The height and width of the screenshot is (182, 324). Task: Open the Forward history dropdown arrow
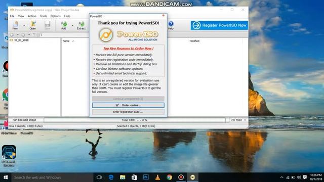(x=29, y=35)
